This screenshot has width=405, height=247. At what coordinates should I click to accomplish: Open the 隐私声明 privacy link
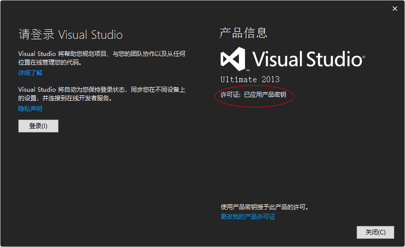(x=30, y=108)
